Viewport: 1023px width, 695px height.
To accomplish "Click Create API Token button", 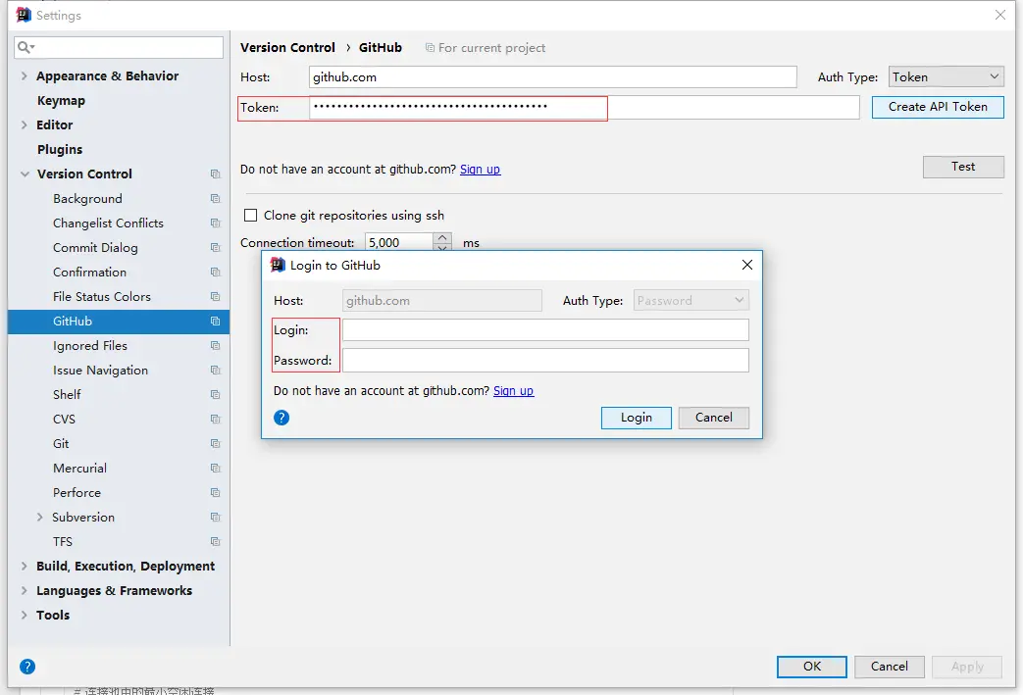I will [938, 107].
